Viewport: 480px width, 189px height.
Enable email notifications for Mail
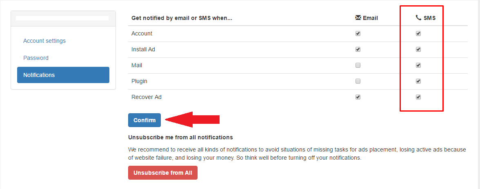[x=358, y=65]
